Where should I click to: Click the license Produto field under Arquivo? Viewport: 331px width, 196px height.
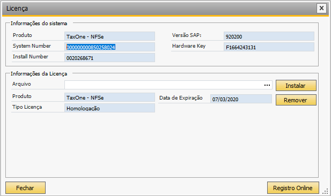click(x=109, y=97)
